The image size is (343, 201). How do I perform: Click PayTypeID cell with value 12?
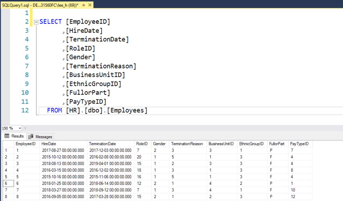(x=300, y=197)
